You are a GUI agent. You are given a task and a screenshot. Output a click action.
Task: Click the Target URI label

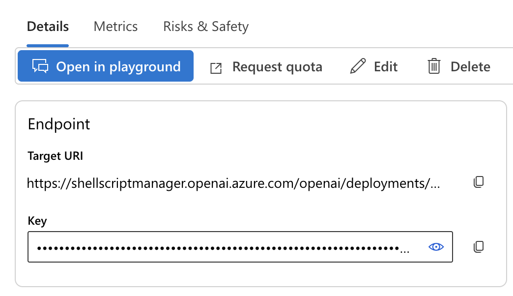point(55,156)
